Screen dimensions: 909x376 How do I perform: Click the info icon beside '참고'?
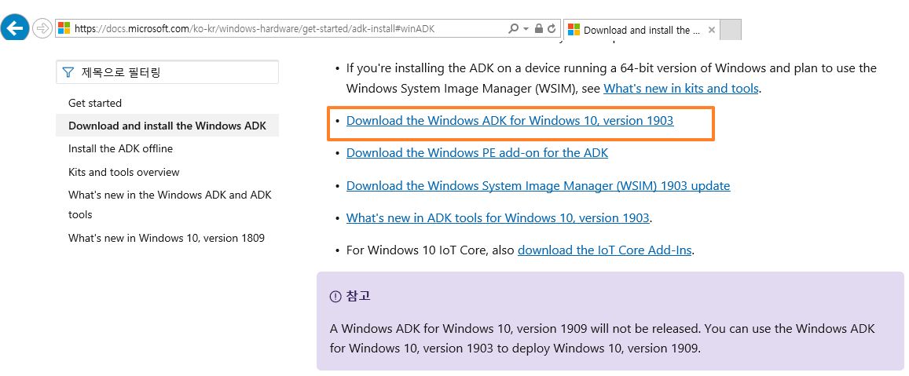tap(335, 296)
